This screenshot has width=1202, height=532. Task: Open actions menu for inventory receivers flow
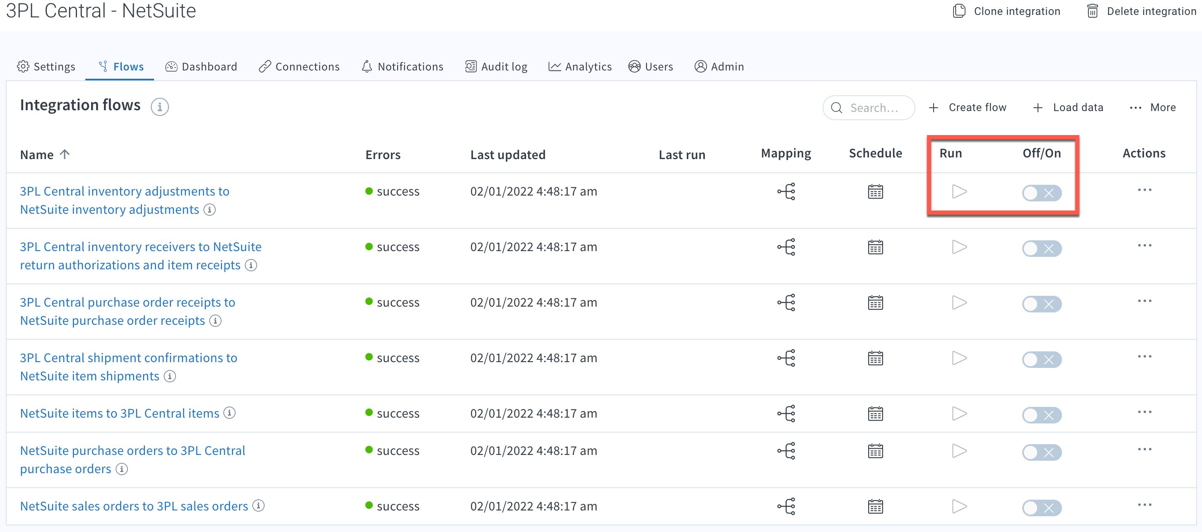point(1144,245)
